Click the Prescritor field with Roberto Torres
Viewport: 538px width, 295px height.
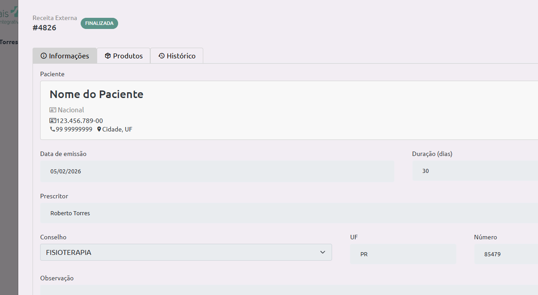pyautogui.click(x=289, y=213)
